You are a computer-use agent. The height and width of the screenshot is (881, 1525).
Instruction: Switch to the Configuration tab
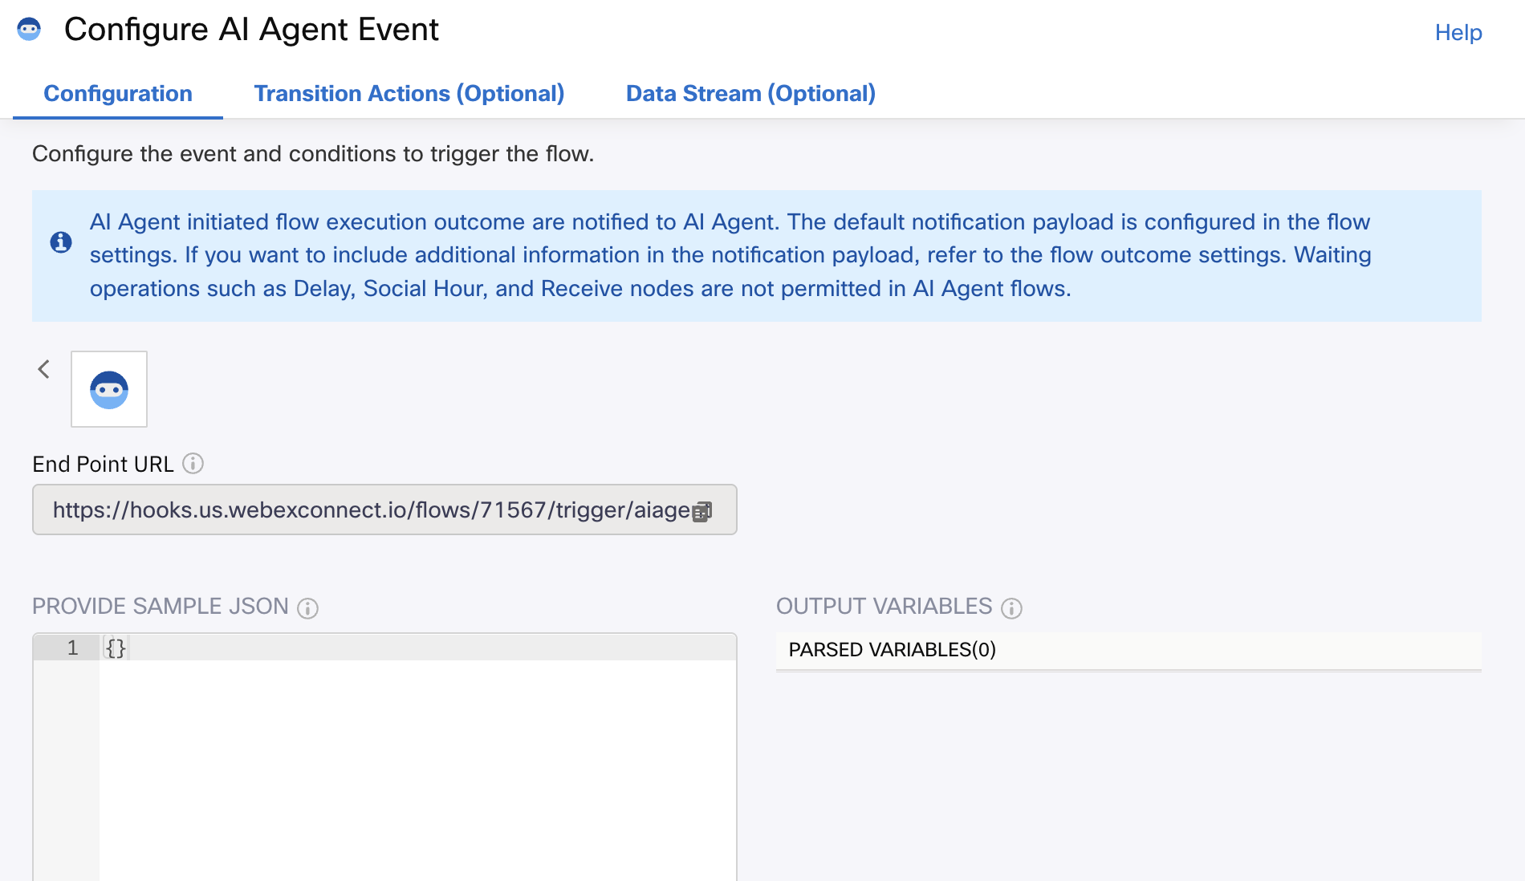[x=118, y=93]
